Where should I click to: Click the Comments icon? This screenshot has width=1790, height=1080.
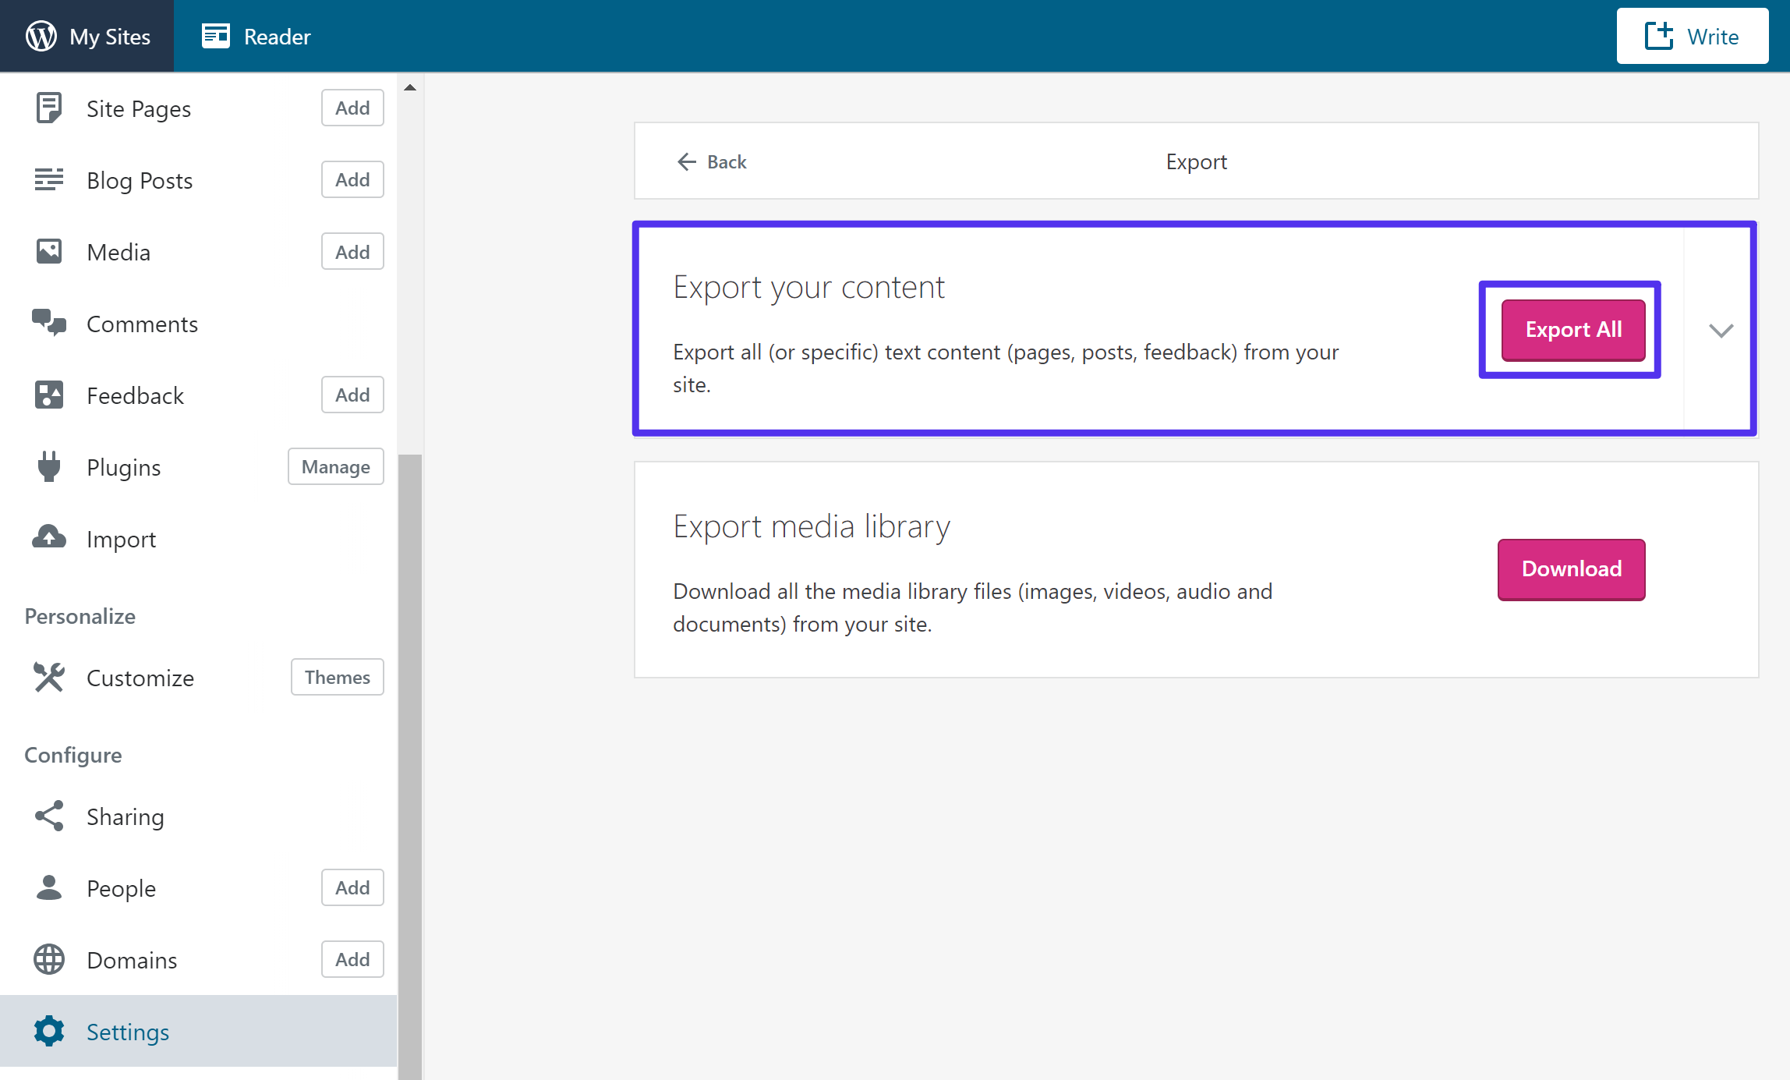[48, 324]
